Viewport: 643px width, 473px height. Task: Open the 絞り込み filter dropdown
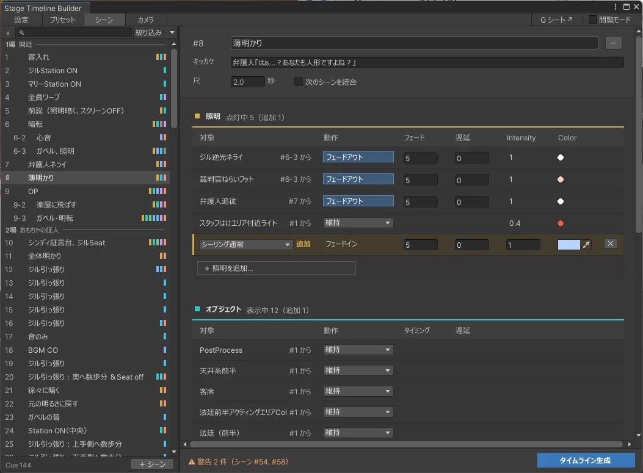tap(155, 33)
